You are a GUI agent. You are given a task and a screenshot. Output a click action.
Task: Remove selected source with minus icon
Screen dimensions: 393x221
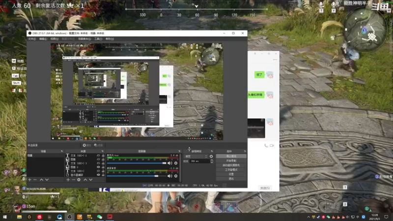coord(73,180)
